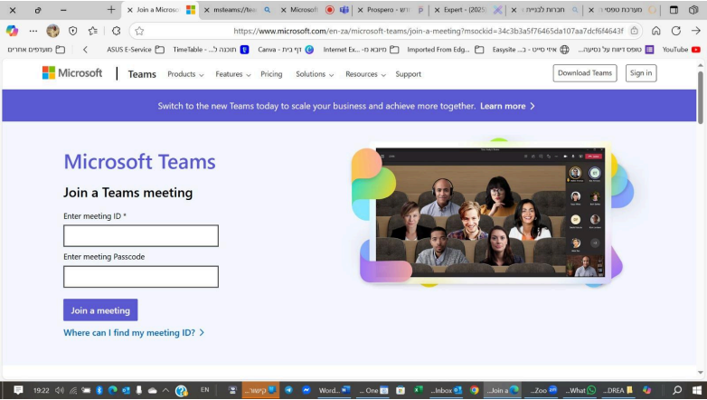Click the favorites star in address bar
The image size is (707, 400).
tap(139, 31)
